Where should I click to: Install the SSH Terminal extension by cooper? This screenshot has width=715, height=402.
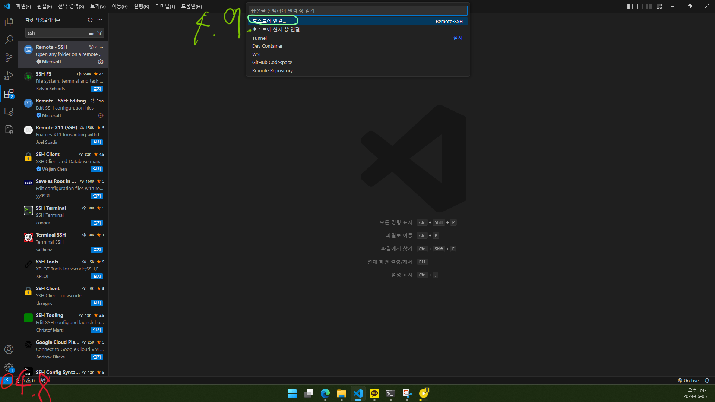click(x=97, y=223)
